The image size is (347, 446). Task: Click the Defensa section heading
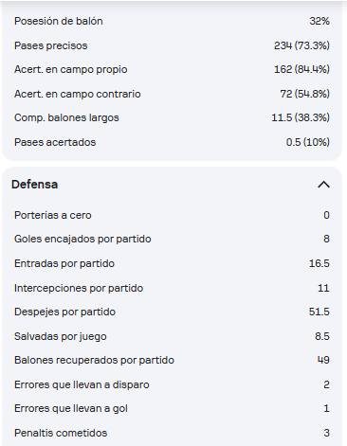tap(34, 185)
